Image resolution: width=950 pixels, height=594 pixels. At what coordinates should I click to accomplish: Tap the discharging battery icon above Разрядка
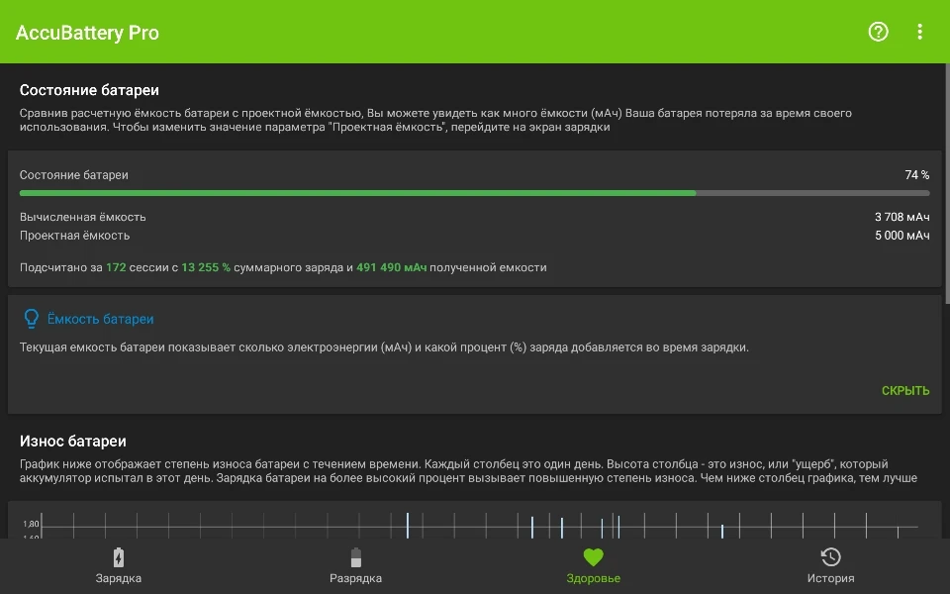(355, 557)
